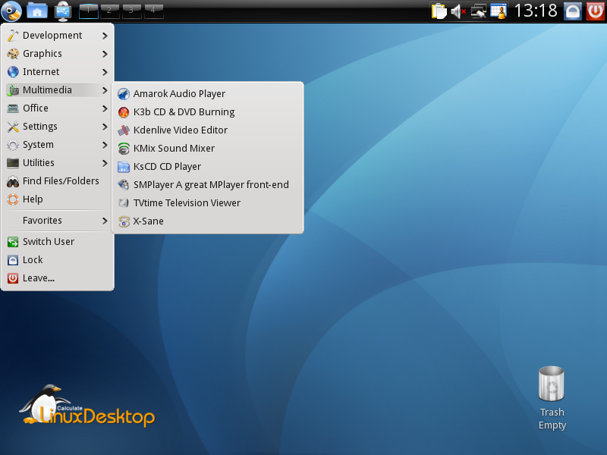Switch to virtual desktop 3
Screen dimensions: 607x455
click(131, 11)
